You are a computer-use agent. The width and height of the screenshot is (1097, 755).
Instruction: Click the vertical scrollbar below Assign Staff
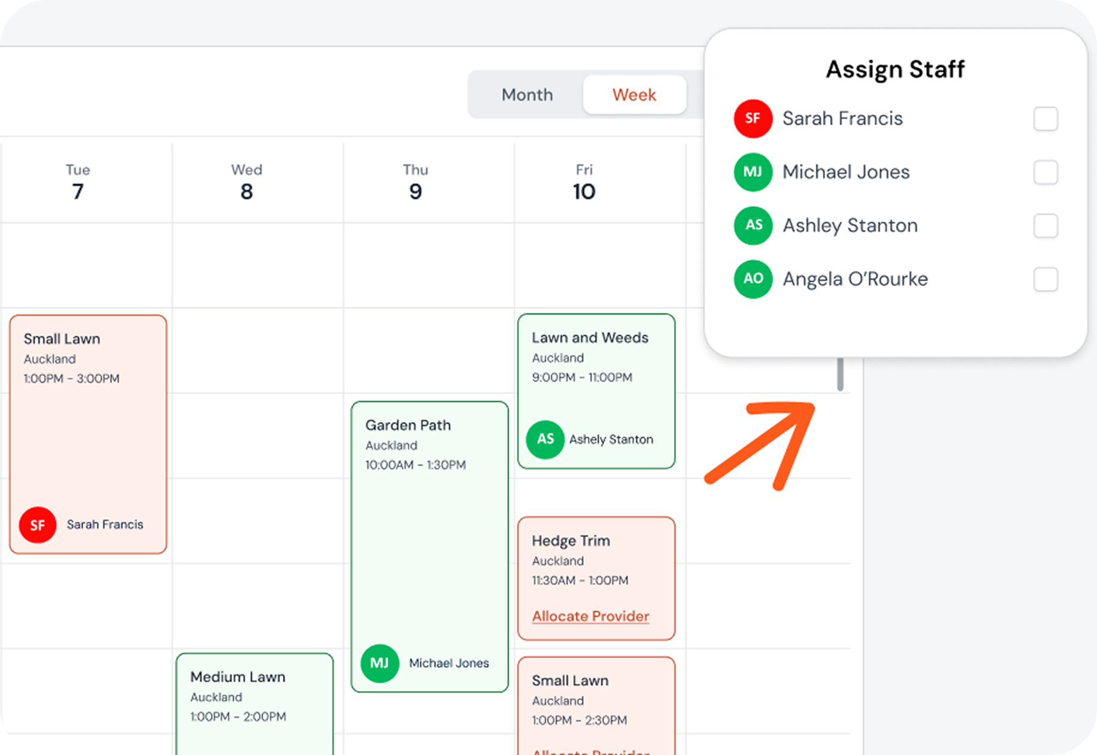840,374
